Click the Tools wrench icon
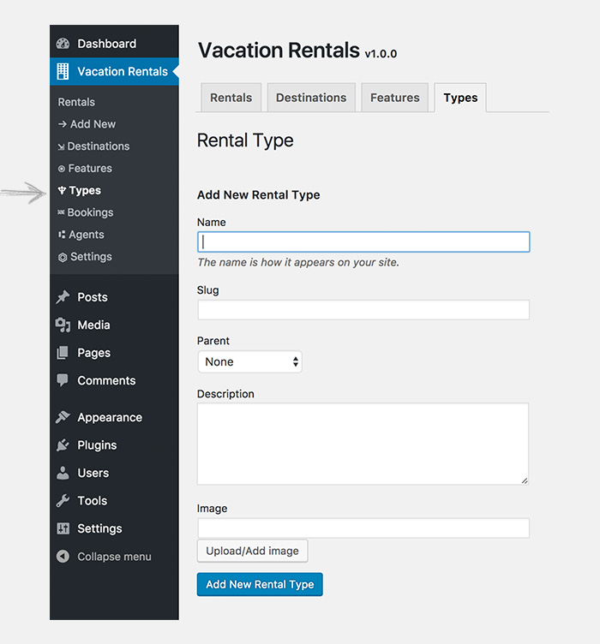Screen dimensions: 600x644 (63, 501)
